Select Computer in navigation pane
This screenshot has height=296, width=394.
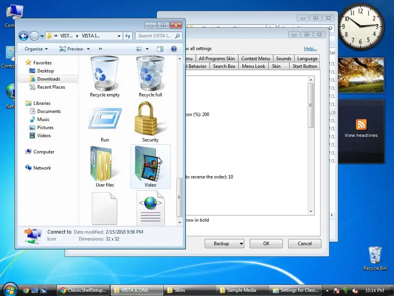coord(40,152)
